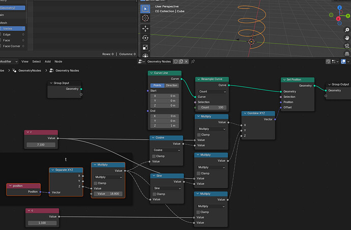The width and height of the screenshot is (351, 230).
Task: Open operation dropdown in Multiply node with 18.800
Action: pos(108,177)
